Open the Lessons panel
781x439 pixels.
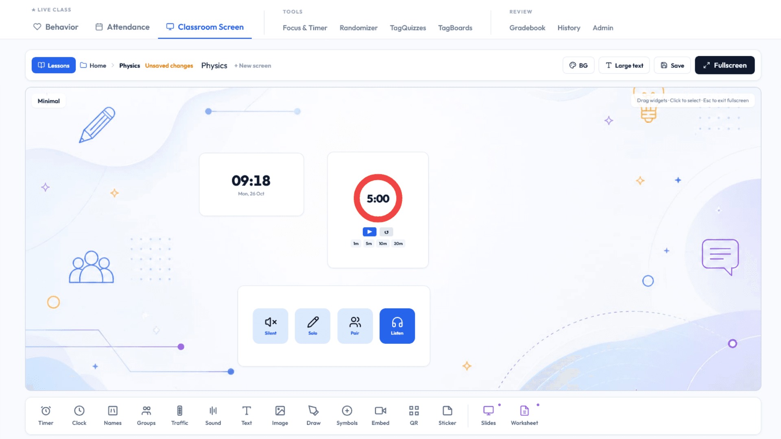pyautogui.click(x=54, y=65)
